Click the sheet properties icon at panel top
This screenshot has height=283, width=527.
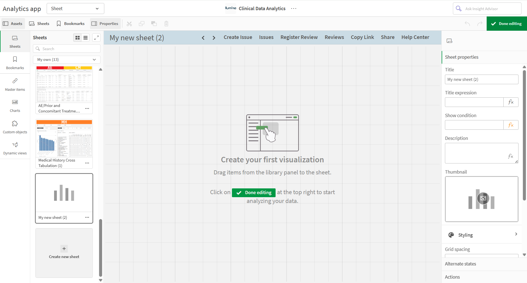[449, 41]
